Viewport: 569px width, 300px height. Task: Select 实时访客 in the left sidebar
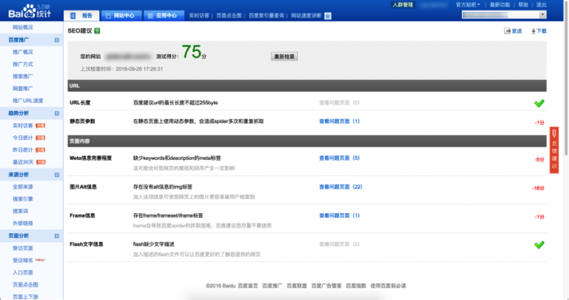pos(24,125)
